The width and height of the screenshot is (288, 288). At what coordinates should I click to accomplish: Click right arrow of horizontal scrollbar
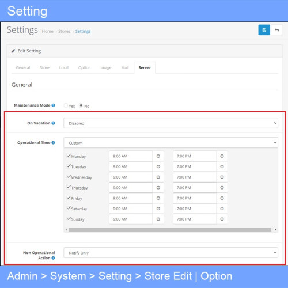point(275,230)
